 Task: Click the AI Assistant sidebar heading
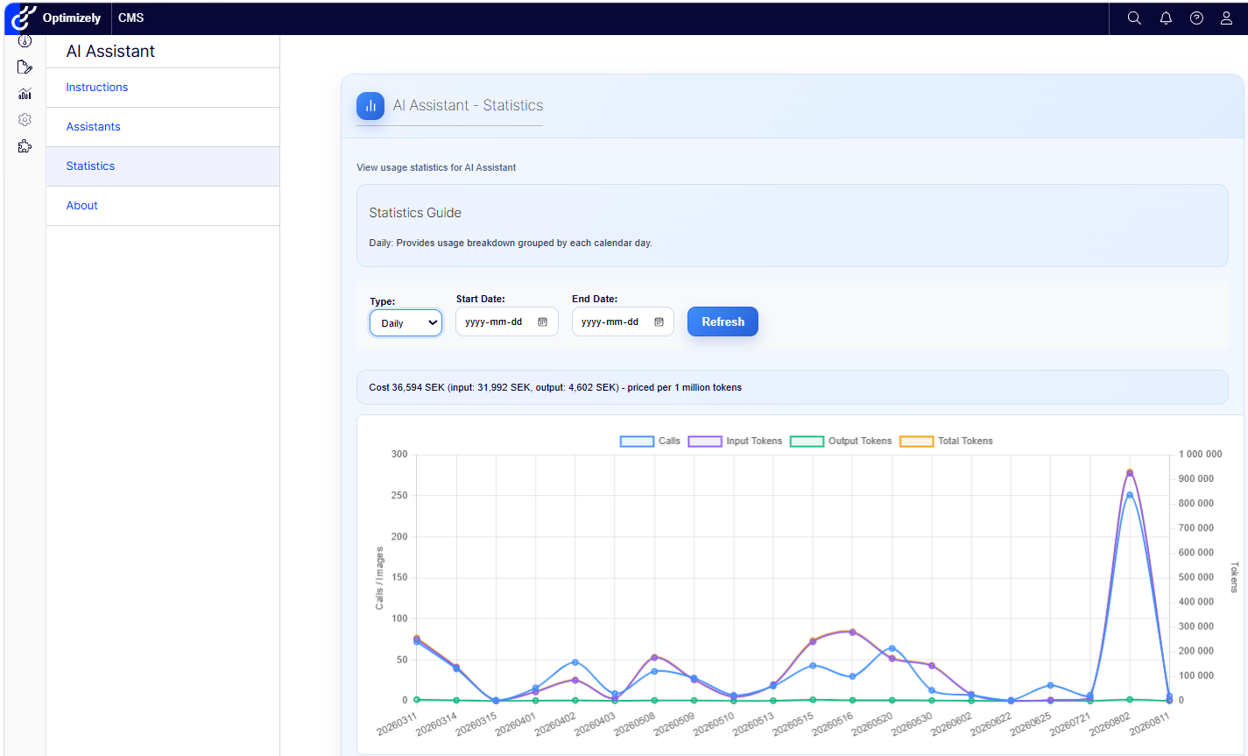click(x=110, y=52)
